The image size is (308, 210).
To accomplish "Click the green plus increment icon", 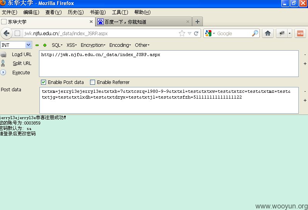I will 45,45.
